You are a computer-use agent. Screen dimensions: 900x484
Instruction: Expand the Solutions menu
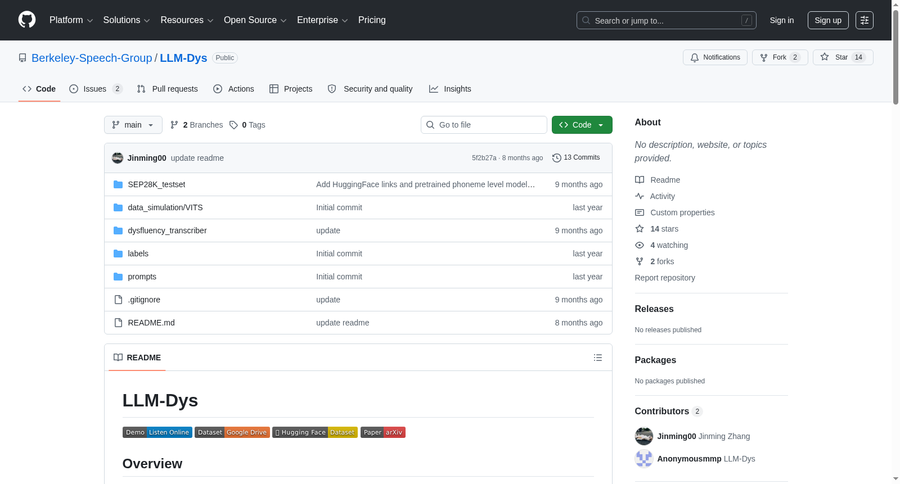click(127, 20)
